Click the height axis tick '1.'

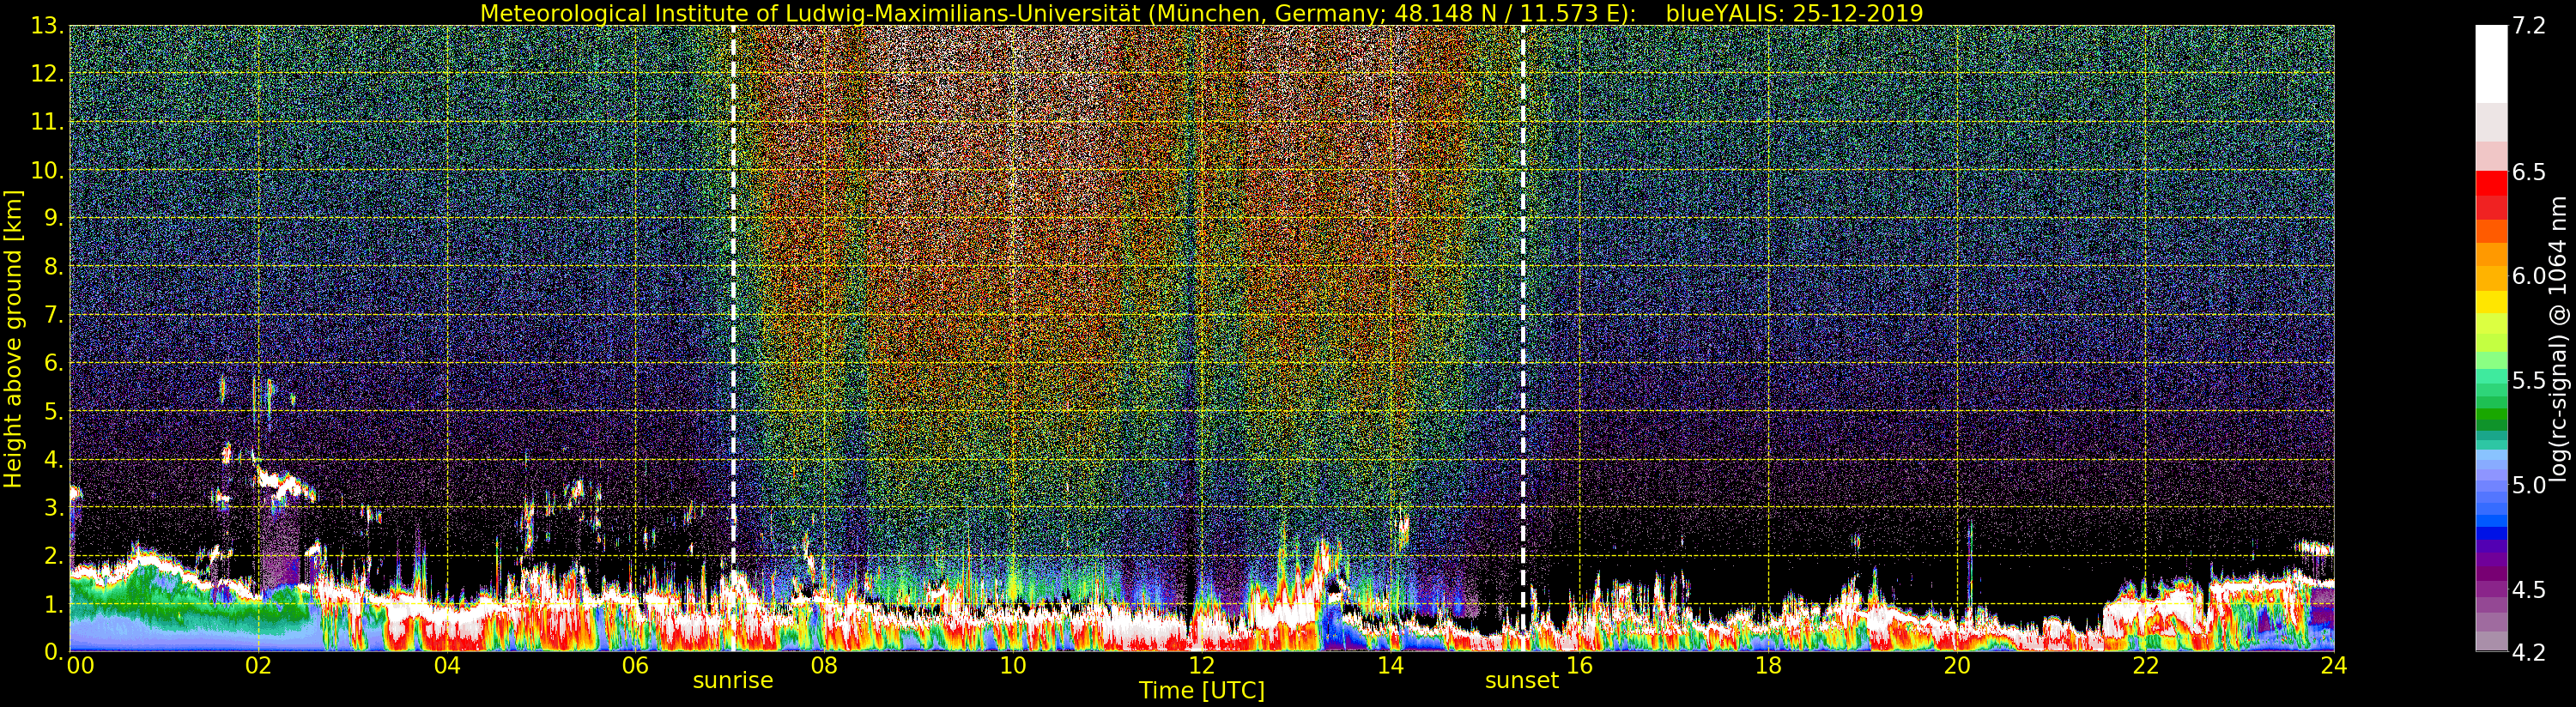(54, 603)
